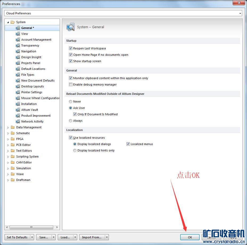This screenshot has height=245, width=247.
Task: Confirm preferences with OK button
Action: (x=190, y=237)
